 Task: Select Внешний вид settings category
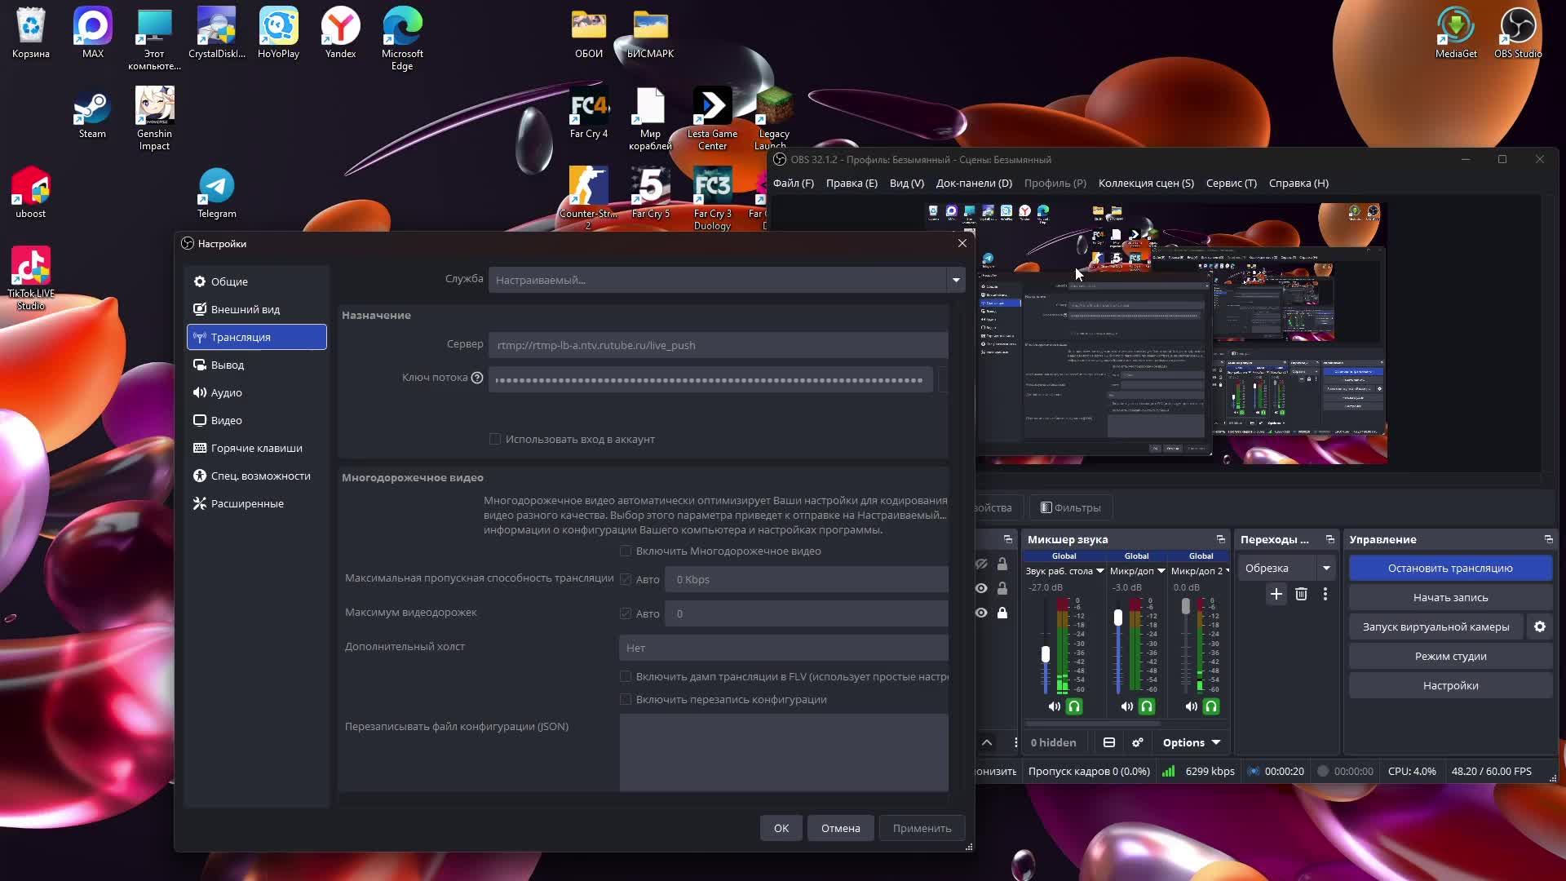(257, 309)
